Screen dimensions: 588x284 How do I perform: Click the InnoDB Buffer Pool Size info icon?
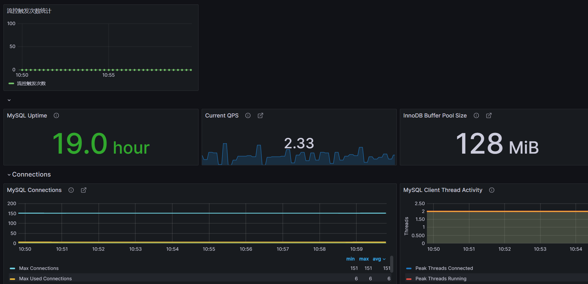click(476, 116)
